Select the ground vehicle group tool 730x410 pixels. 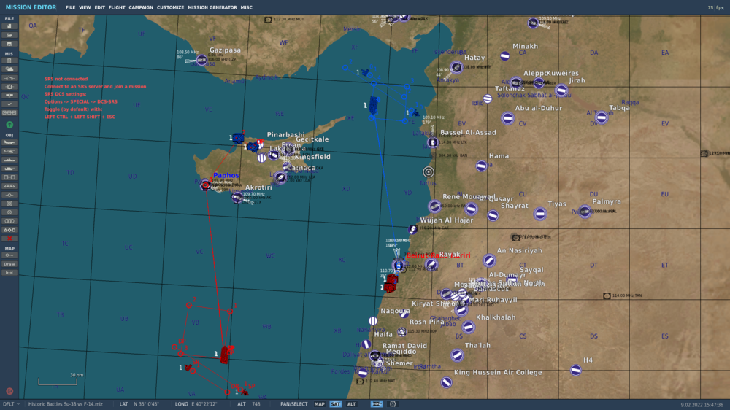pos(9,169)
